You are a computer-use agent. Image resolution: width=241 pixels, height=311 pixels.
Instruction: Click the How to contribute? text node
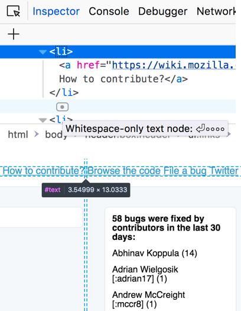click(112, 79)
